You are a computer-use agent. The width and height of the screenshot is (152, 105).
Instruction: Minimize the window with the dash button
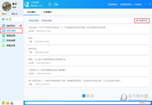click(145, 4)
